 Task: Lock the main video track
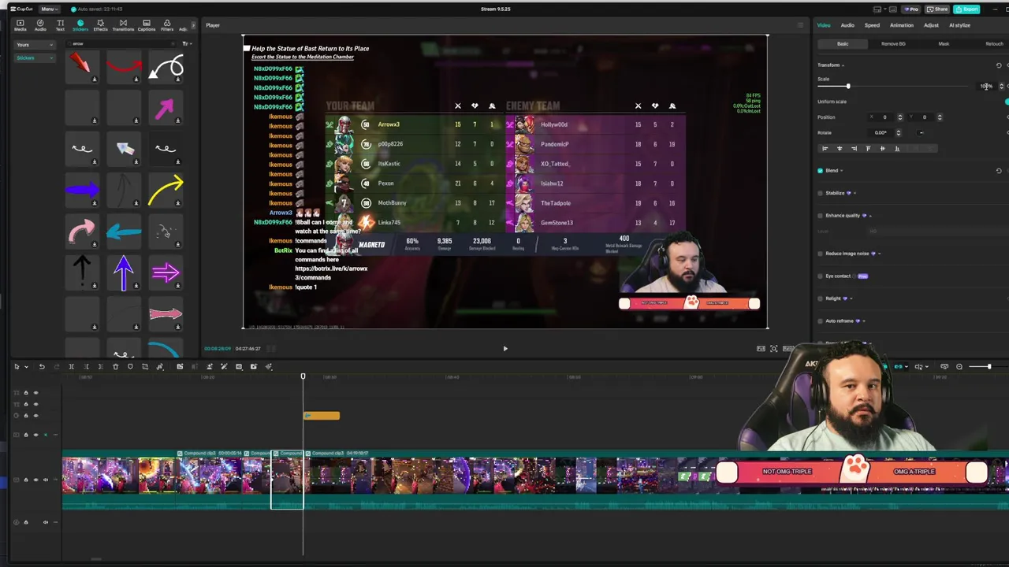26,480
